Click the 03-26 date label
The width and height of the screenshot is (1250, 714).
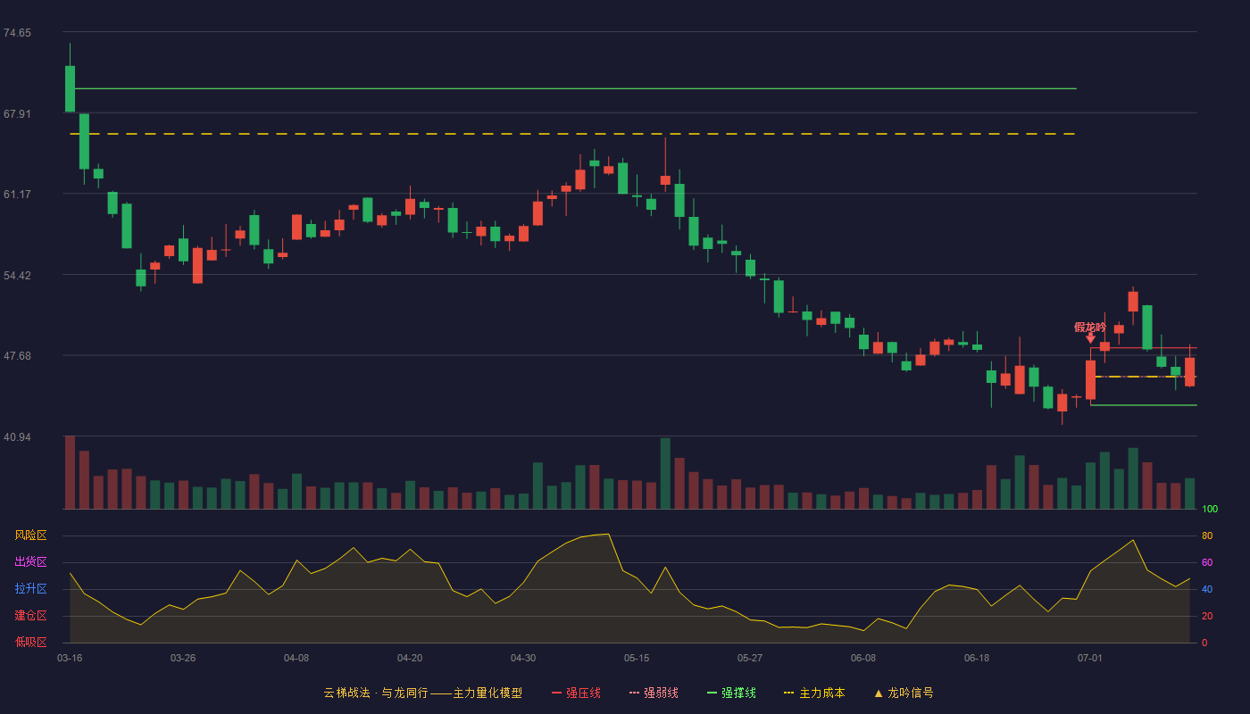pos(183,658)
